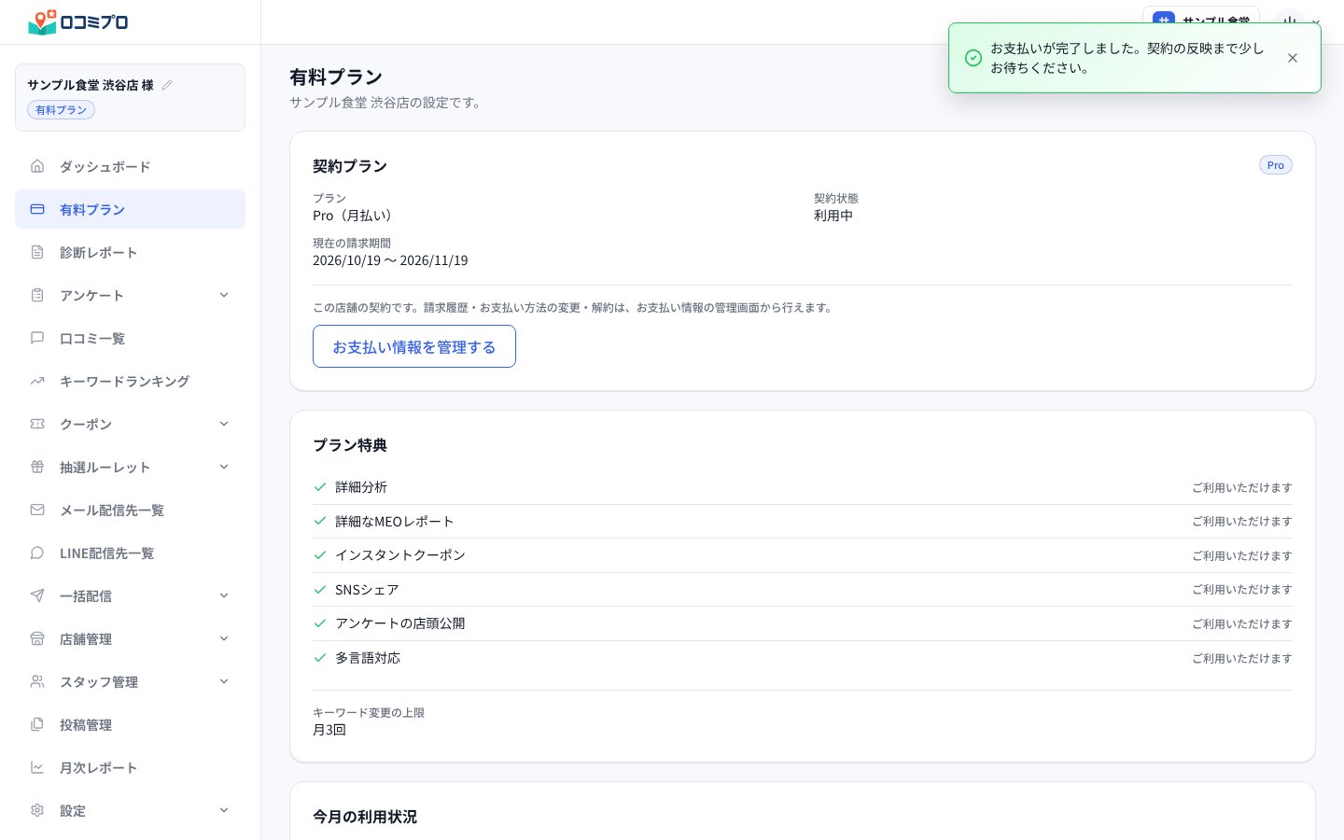Select the 口コミ一覧 speech bubble icon
The width and height of the screenshot is (1344, 840).
pos(37,338)
